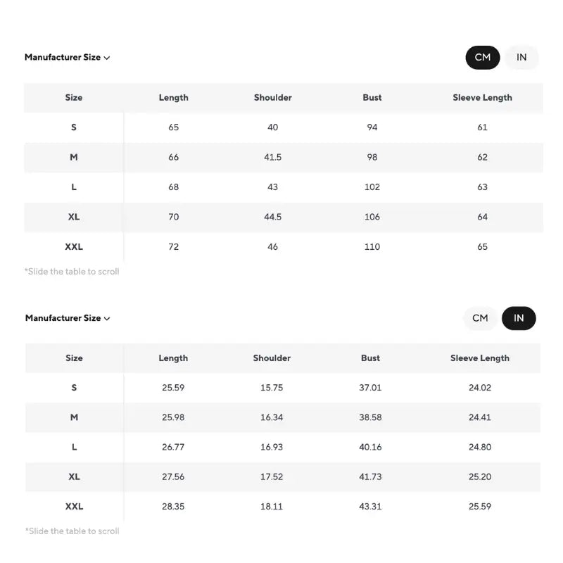The image size is (563, 563).
Task: Click Size header in the inch table
Action: (x=74, y=358)
